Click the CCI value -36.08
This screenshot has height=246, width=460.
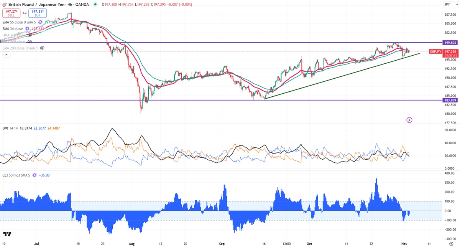[x=45, y=175]
